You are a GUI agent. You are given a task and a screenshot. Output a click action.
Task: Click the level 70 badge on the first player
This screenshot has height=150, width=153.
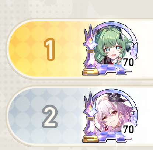[128, 62]
